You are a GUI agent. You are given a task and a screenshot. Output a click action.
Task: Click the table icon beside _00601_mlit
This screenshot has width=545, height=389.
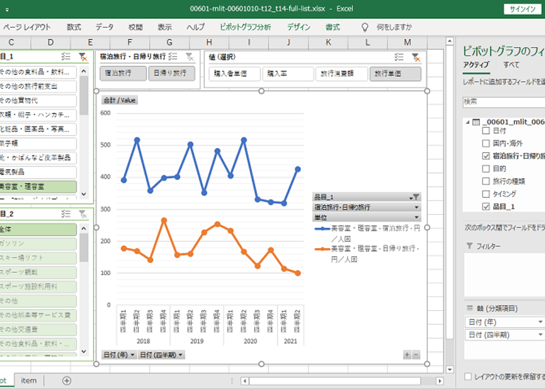click(476, 122)
